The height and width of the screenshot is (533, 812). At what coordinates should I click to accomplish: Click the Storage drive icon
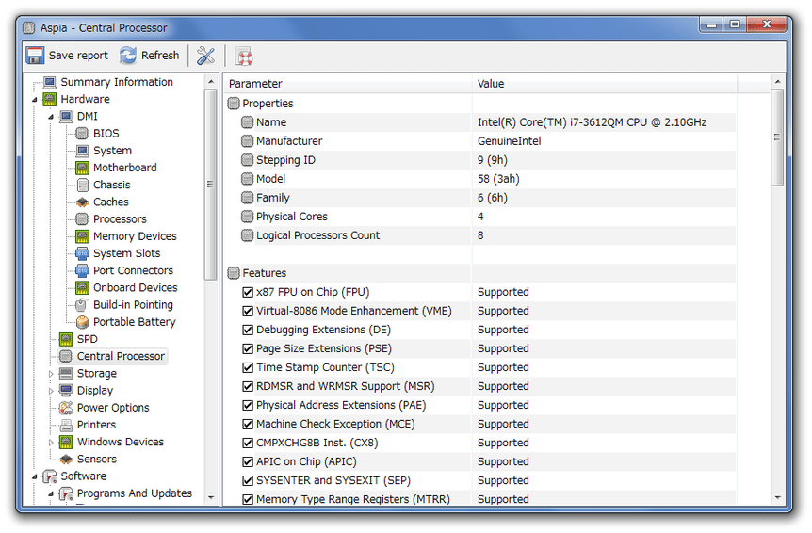pyautogui.click(x=66, y=373)
